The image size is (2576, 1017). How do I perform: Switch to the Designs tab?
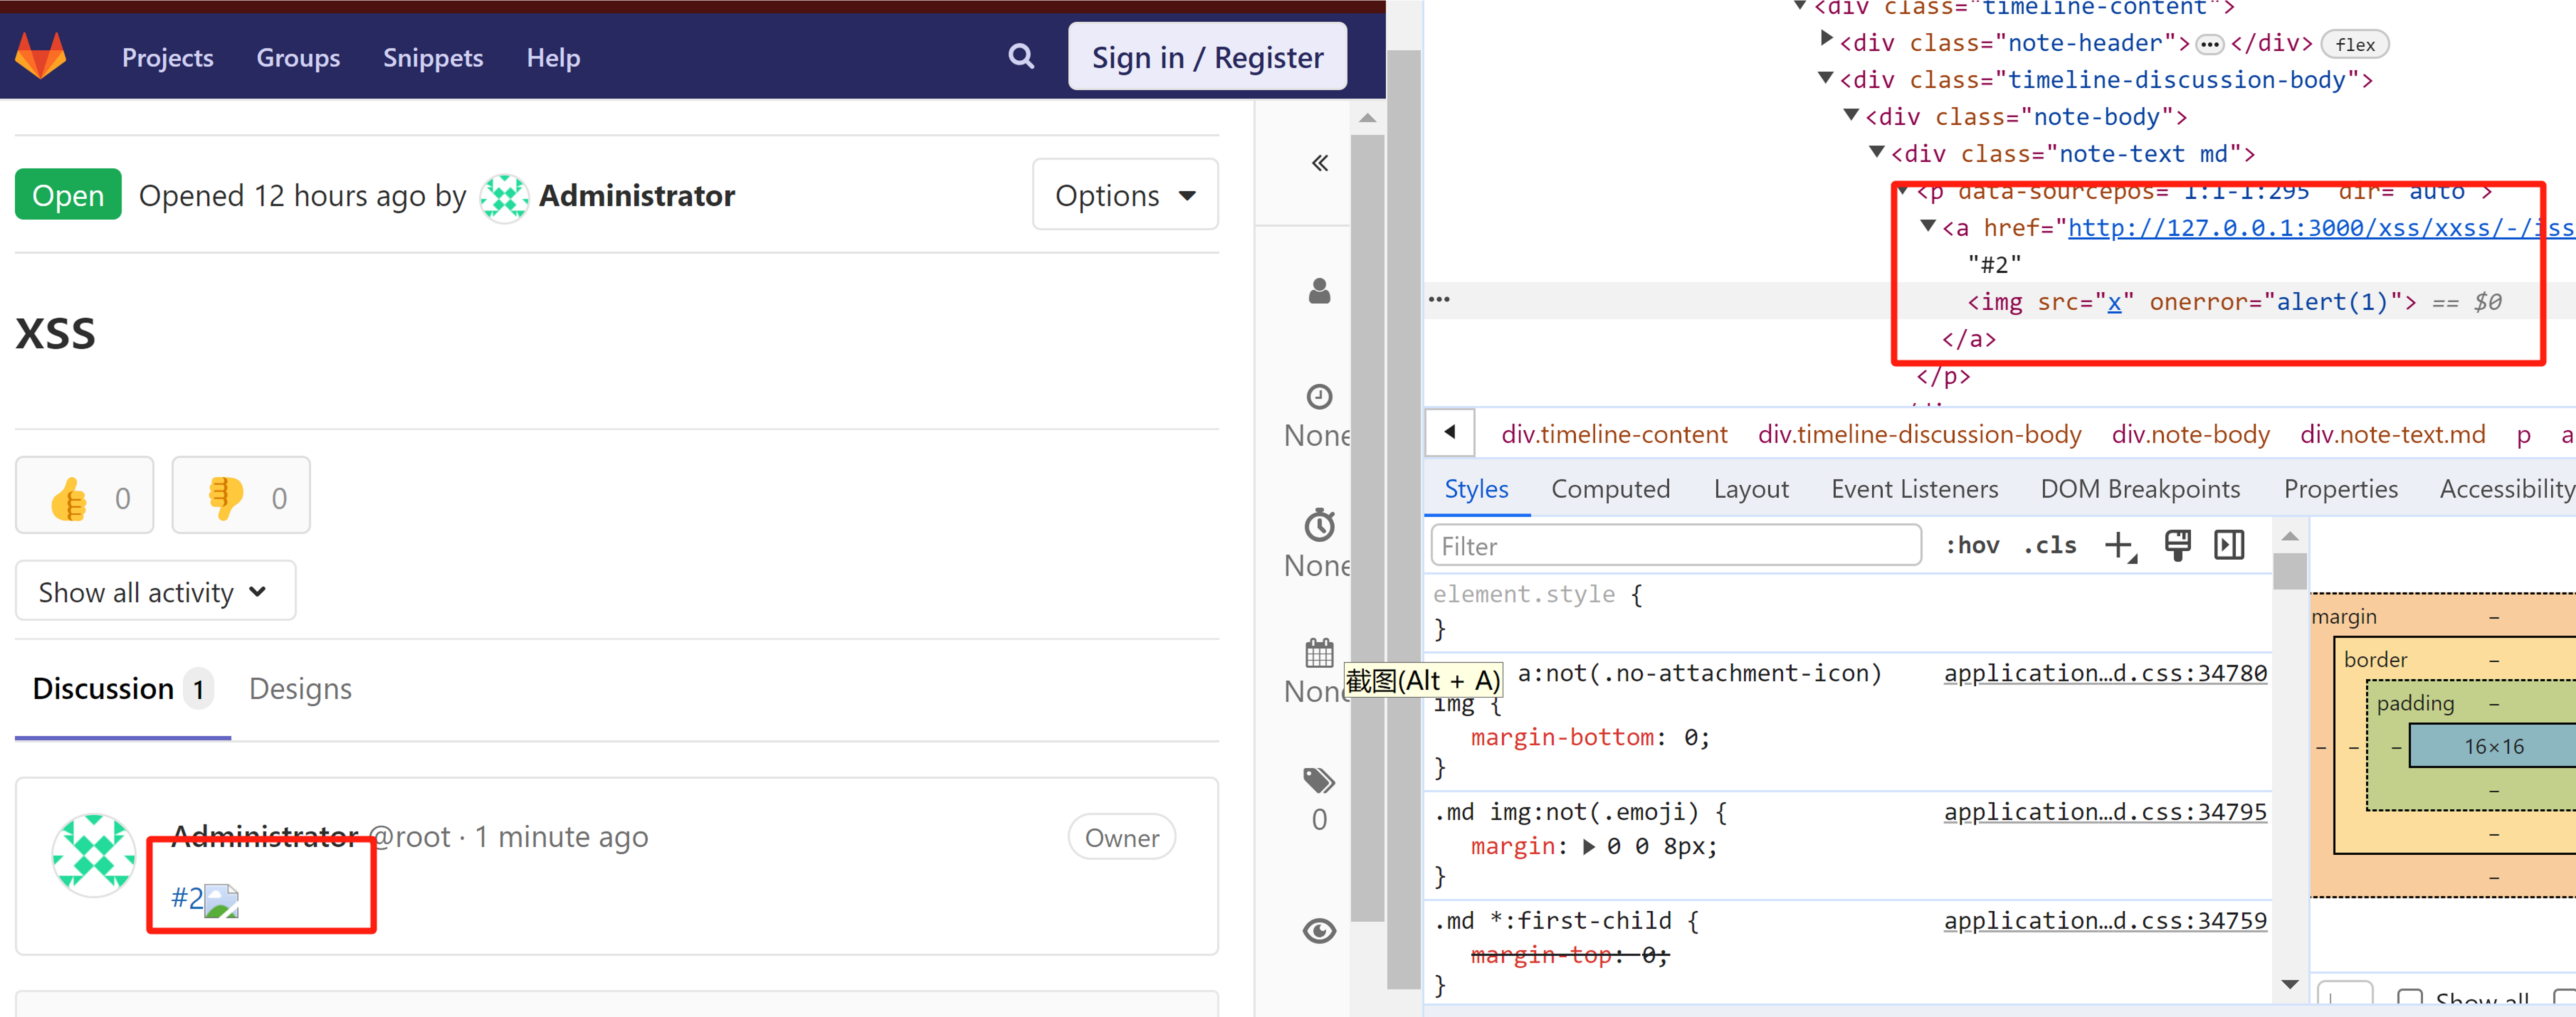click(300, 689)
